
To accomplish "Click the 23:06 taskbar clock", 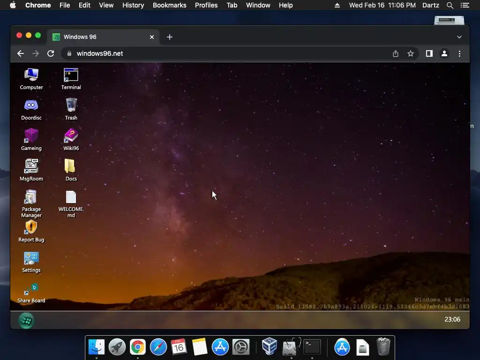I will (452, 319).
